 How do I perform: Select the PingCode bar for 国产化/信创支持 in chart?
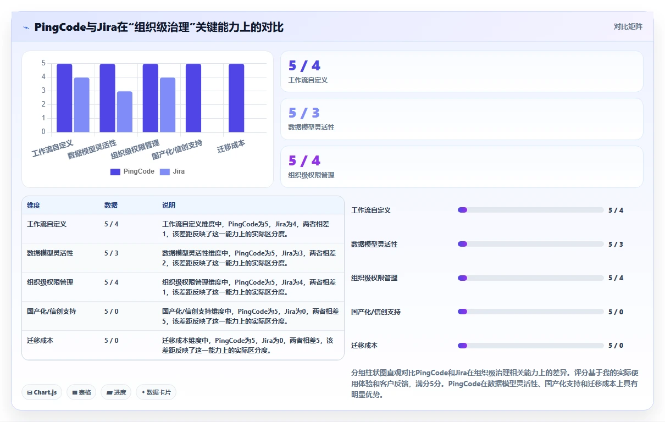tap(193, 98)
